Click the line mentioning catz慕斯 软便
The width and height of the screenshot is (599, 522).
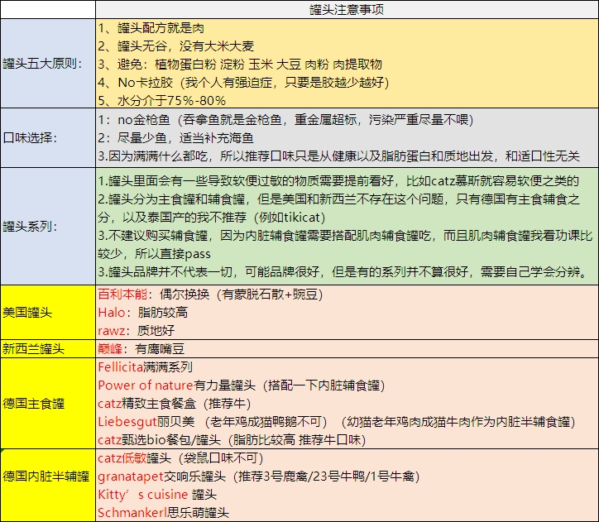338,181
